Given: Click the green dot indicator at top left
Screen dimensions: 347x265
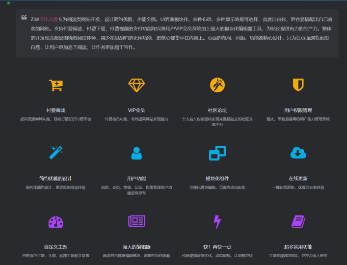Looking at the screenshot, I should 9,3.
